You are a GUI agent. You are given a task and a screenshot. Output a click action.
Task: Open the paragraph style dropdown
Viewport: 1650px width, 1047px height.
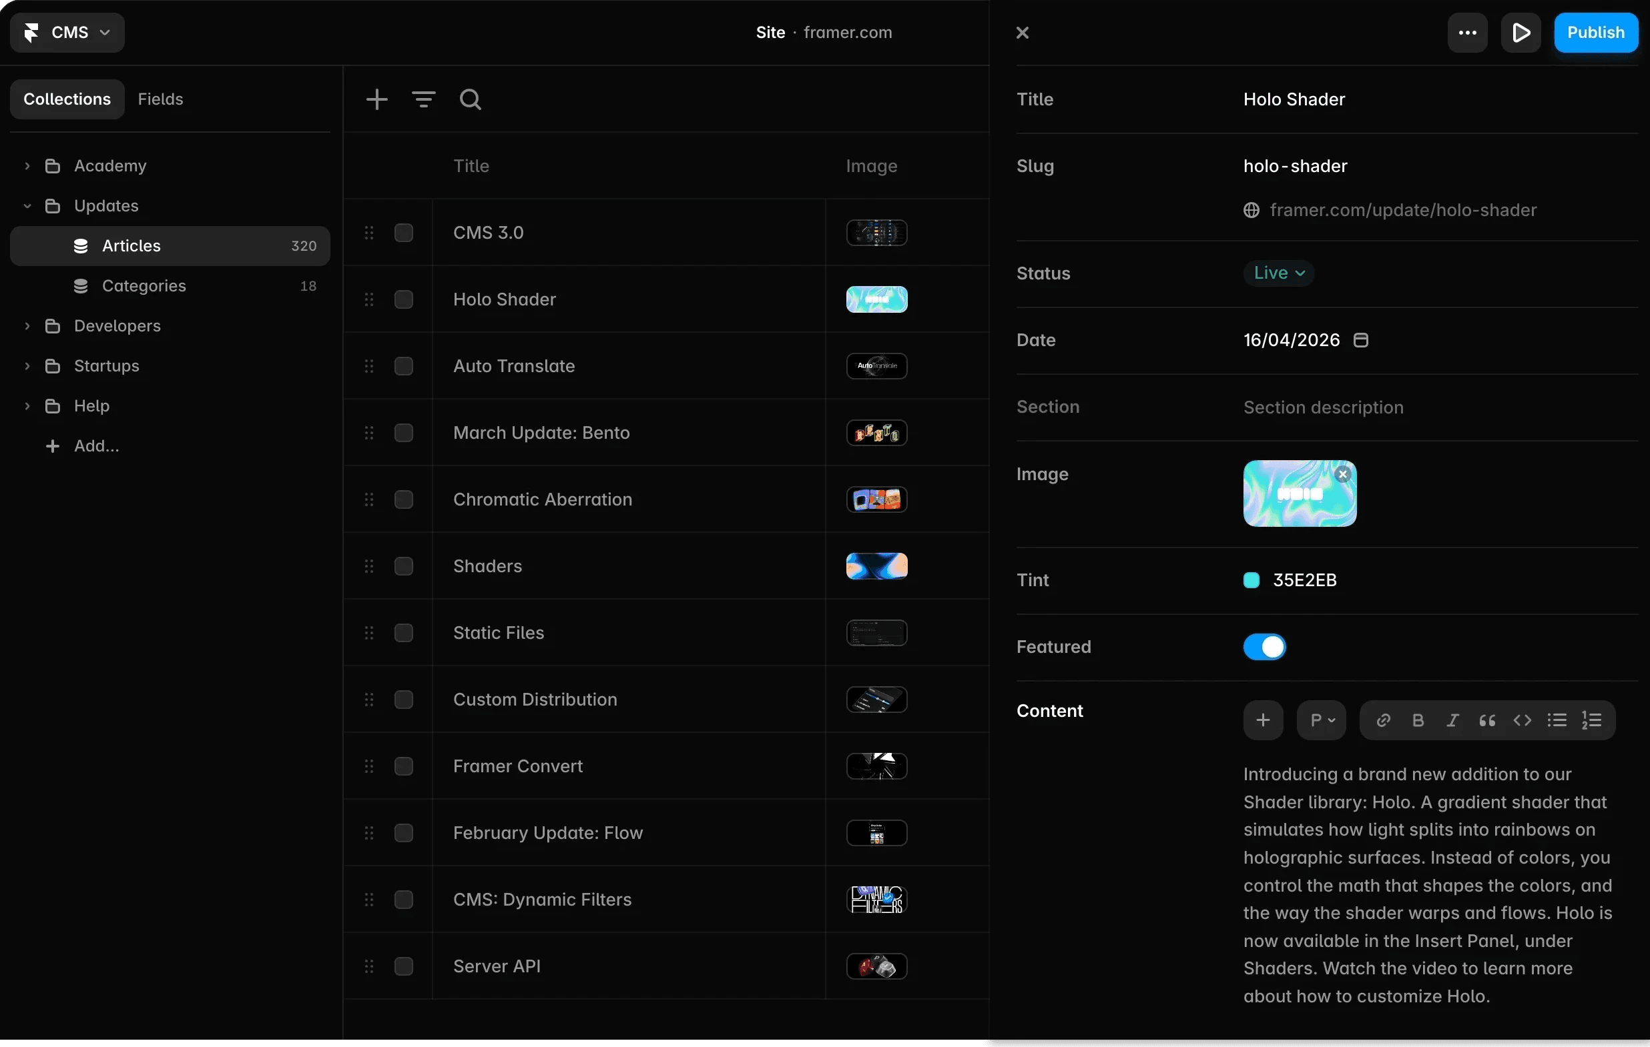(x=1321, y=720)
